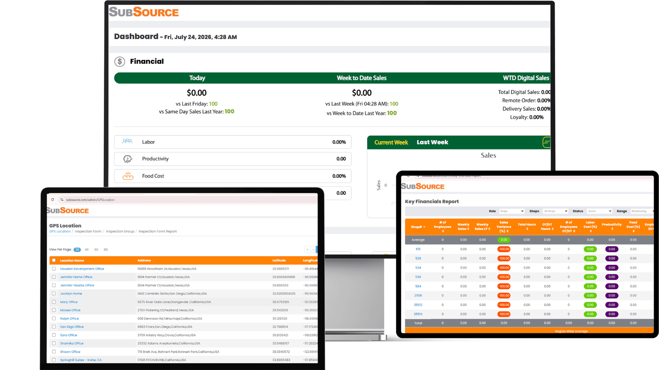Viewport: 659px width, 370px height.
Task: Sort by # of Employees OT/DT column
Action: 568,227
